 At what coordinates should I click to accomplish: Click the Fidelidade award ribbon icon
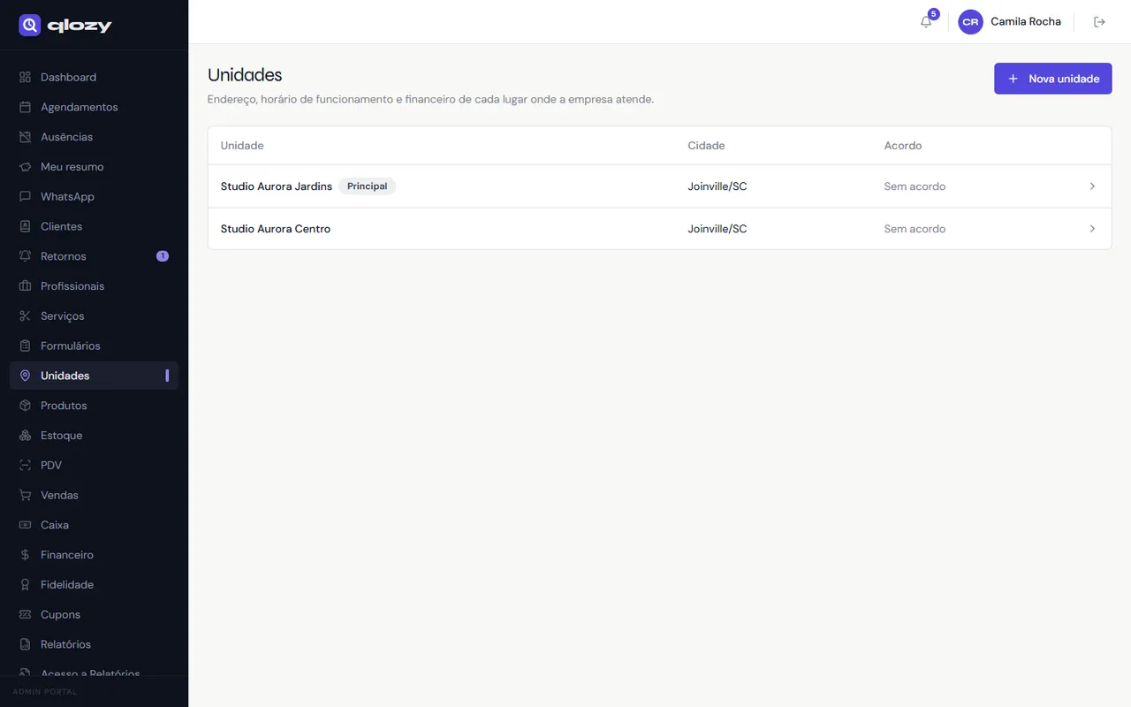click(x=25, y=584)
